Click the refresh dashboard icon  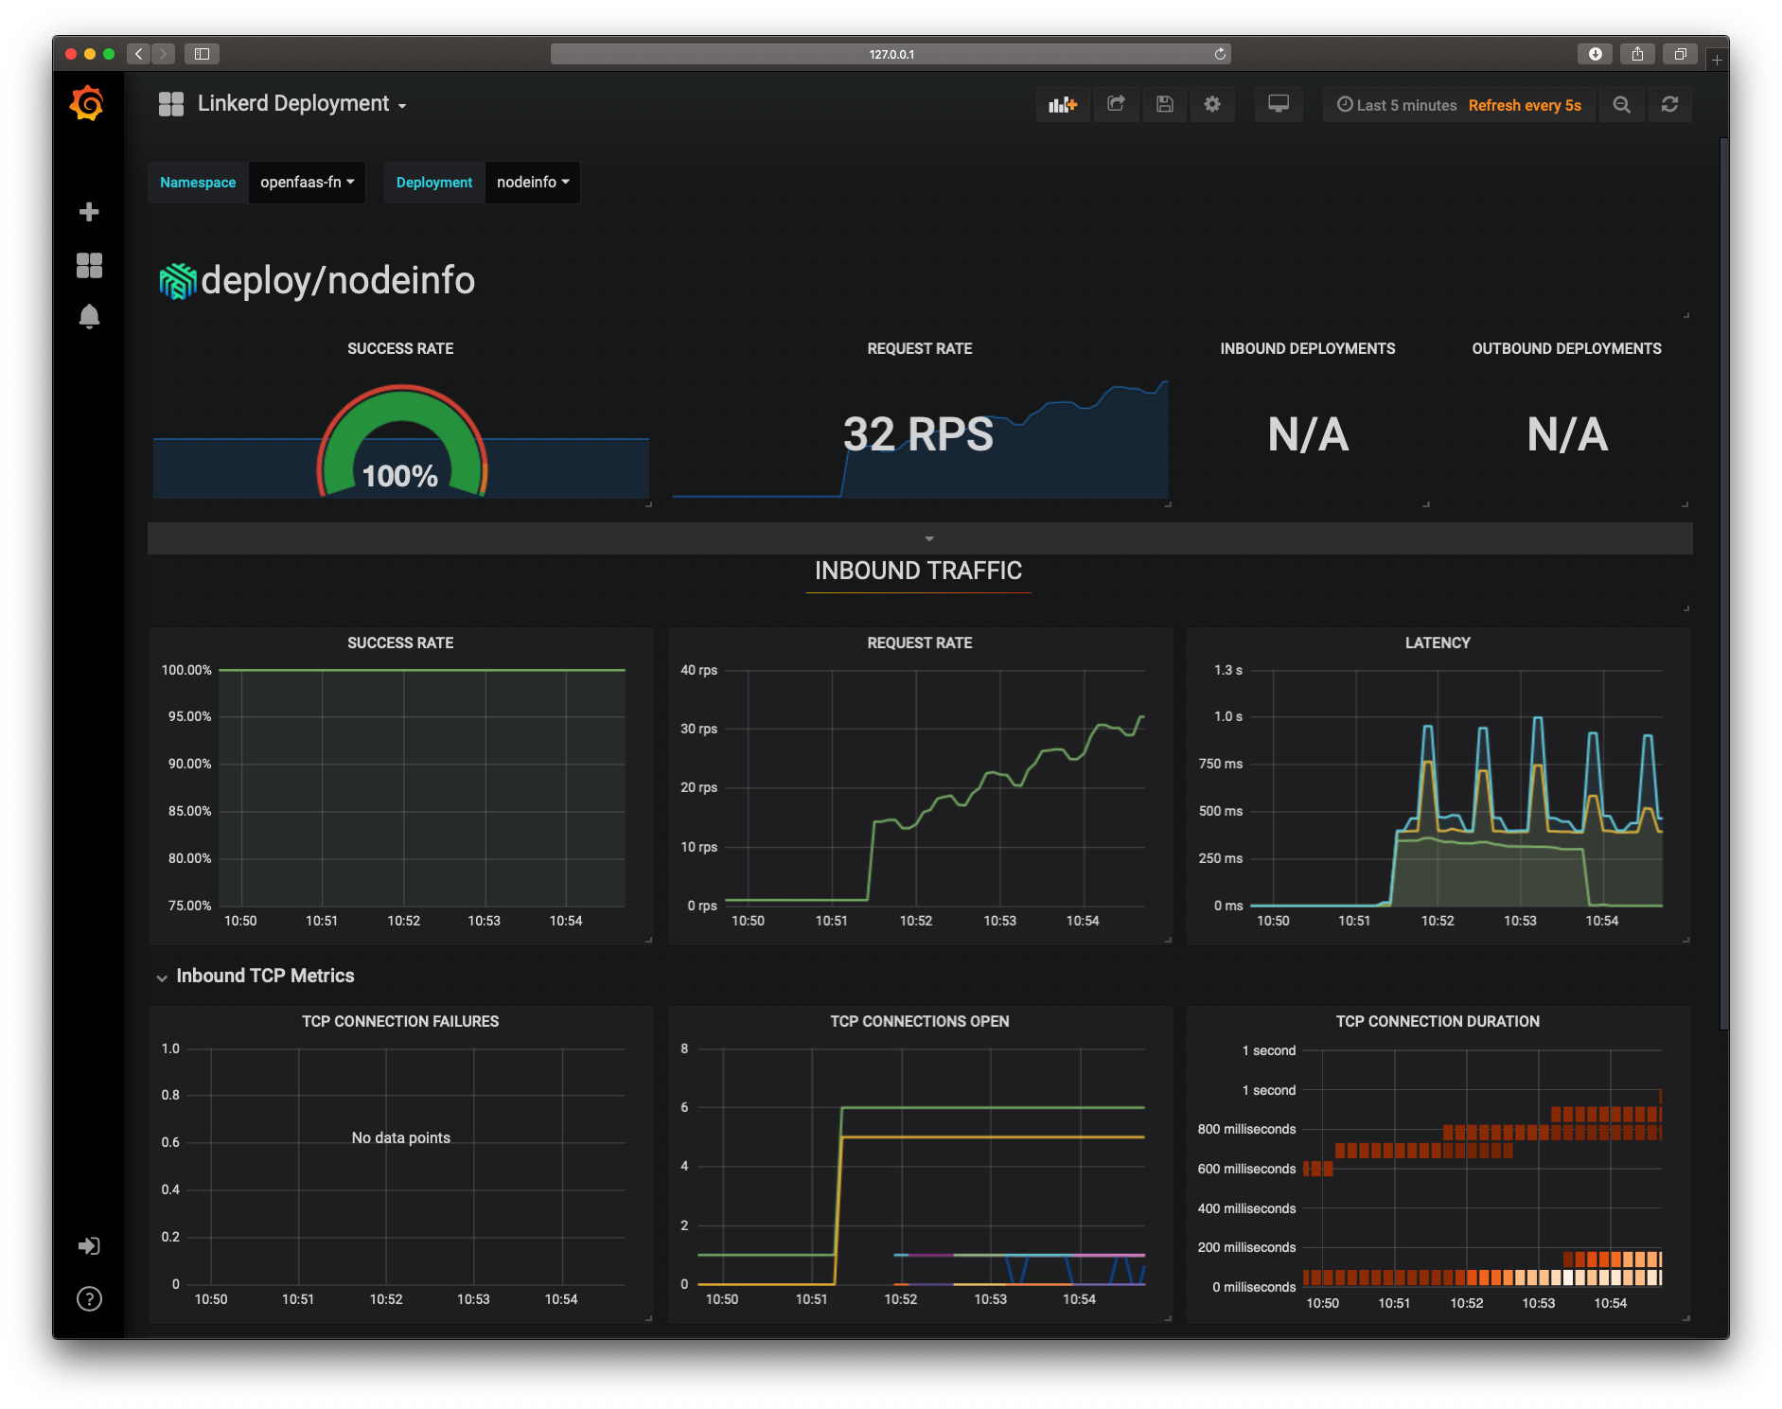(x=1670, y=105)
